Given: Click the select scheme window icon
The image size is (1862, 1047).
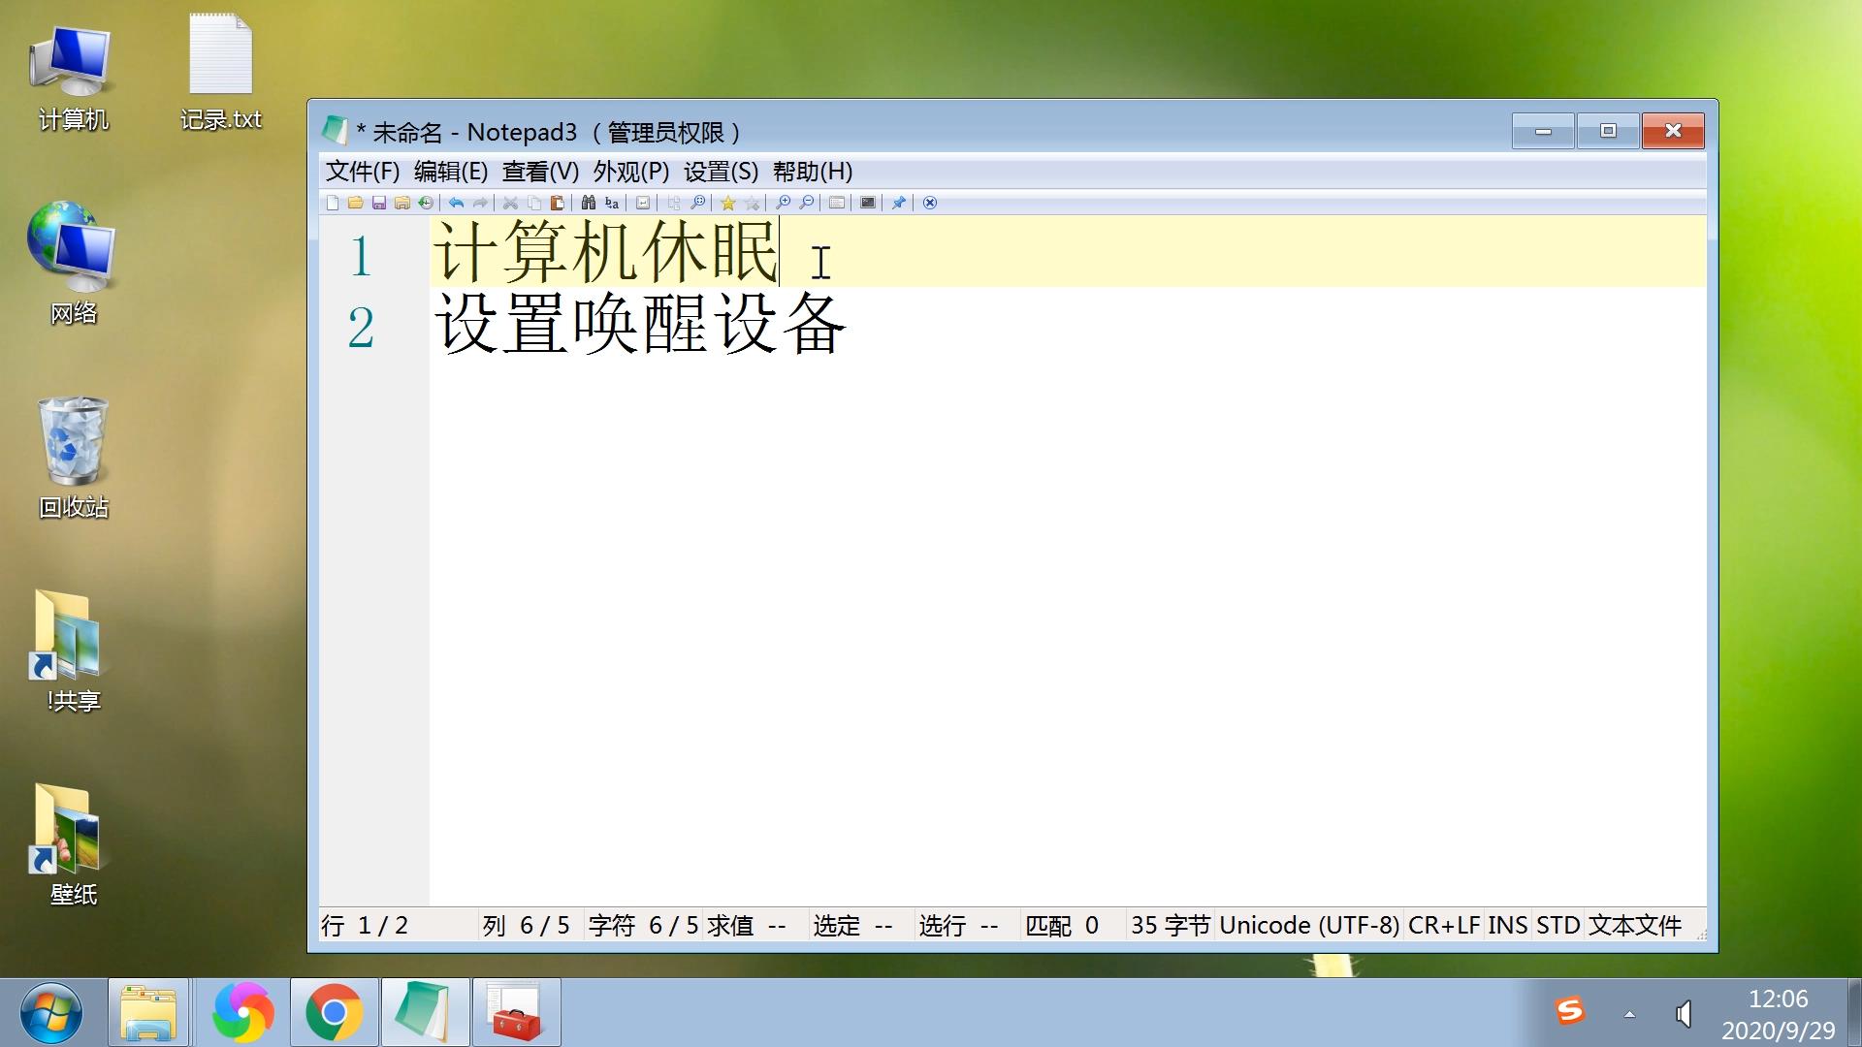Looking at the screenshot, I should [837, 203].
